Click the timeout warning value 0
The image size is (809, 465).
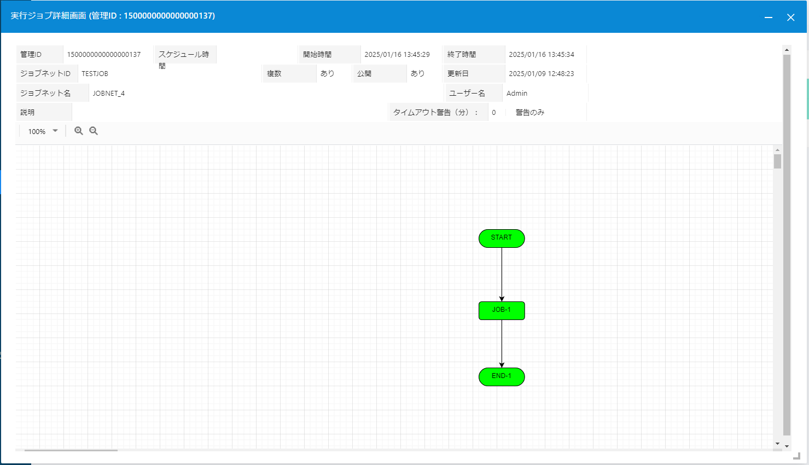click(493, 112)
